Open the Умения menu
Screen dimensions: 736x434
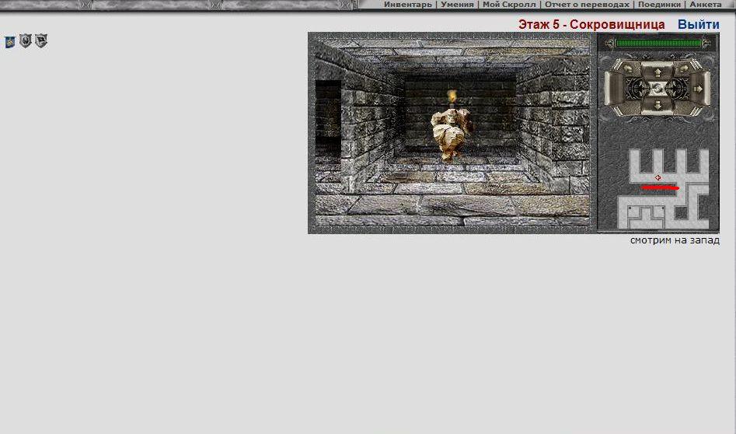457,4
